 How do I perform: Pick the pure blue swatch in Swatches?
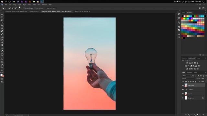click(190, 19)
